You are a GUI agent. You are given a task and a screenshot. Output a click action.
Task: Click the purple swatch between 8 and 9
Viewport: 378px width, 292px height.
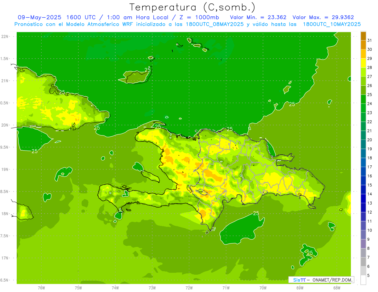coord(363,244)
